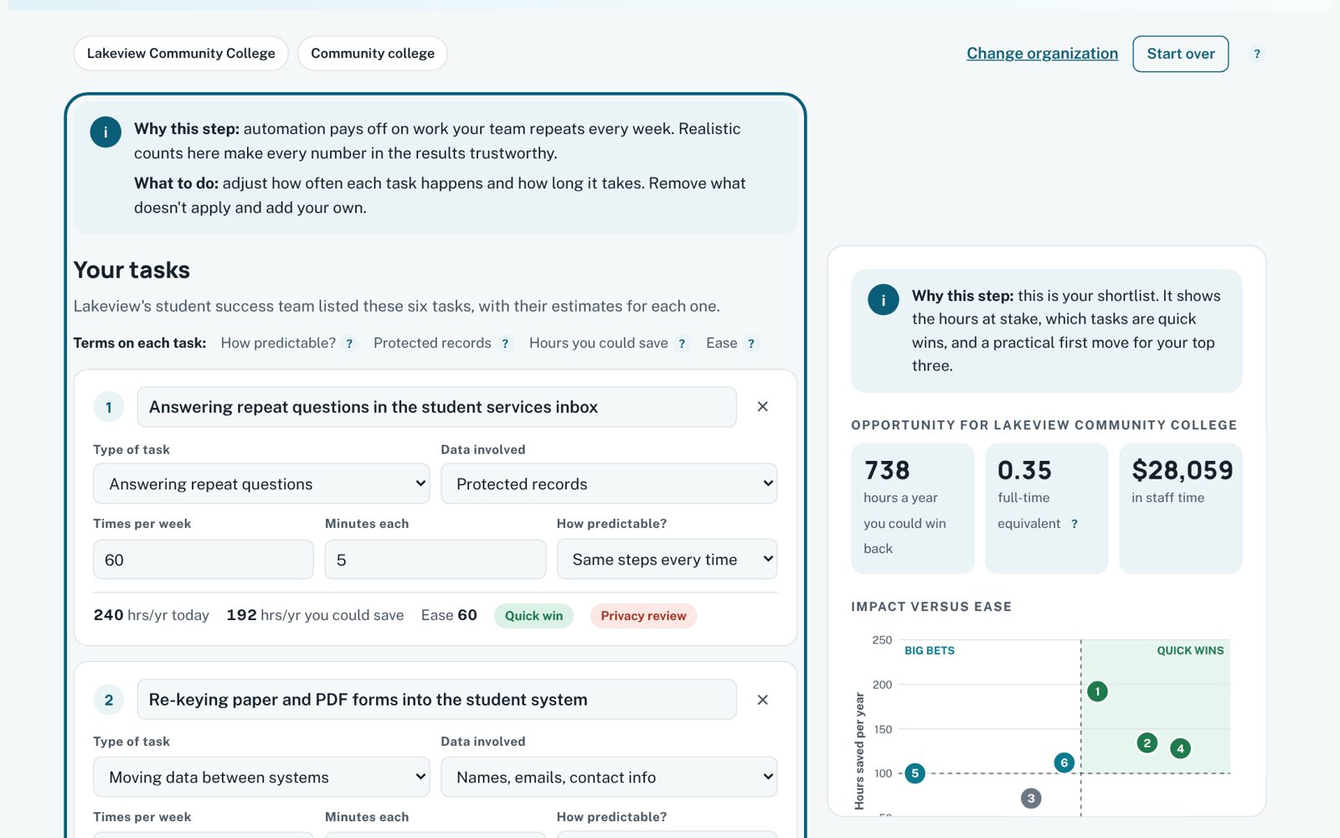This screenshot has width=1340, height=838.
Task: Select chart point 2 on the scatter plot
Action: click(x=1147, y=742)
